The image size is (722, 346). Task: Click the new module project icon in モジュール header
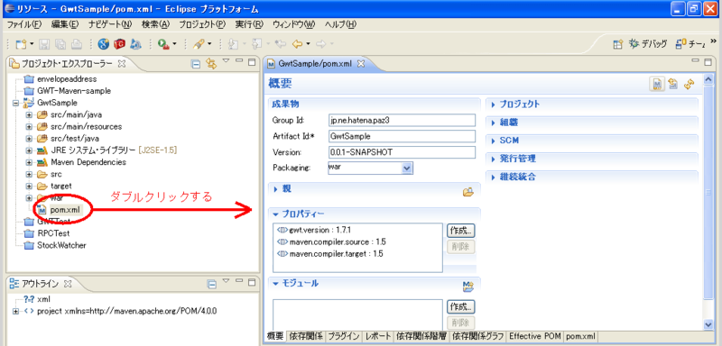coord(468,287)
